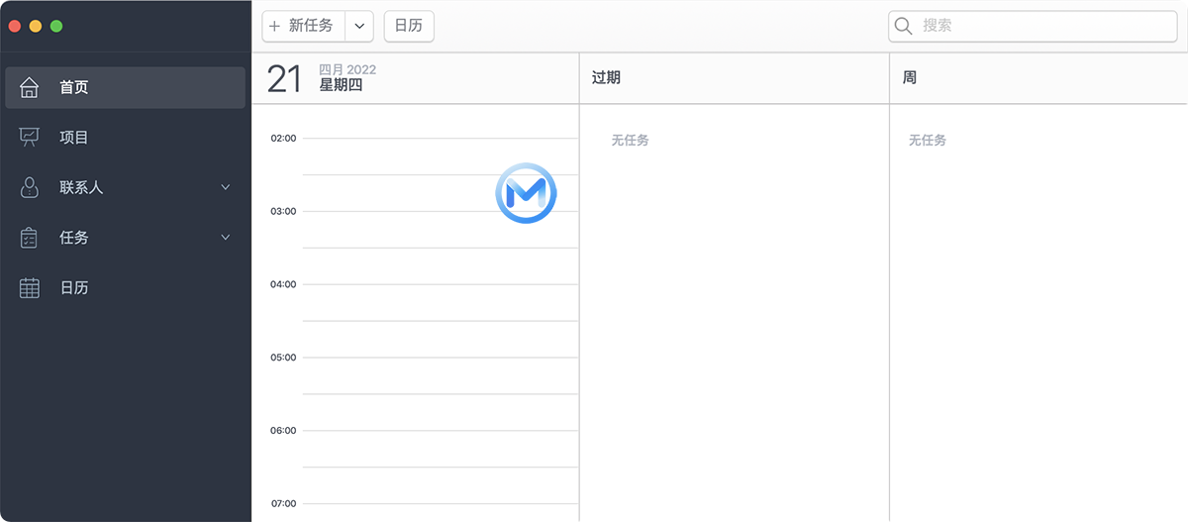
Task: Click the 04:00 time slot label
Action: [x=283, y=284]
